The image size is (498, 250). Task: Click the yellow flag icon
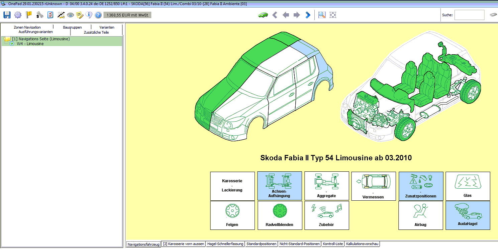tap(29, 15)
